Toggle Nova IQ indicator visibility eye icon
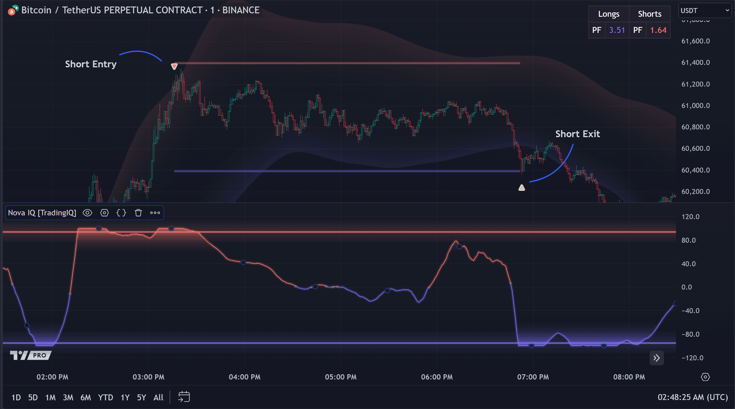Screen dimensions: 735x409 point(88,213)
